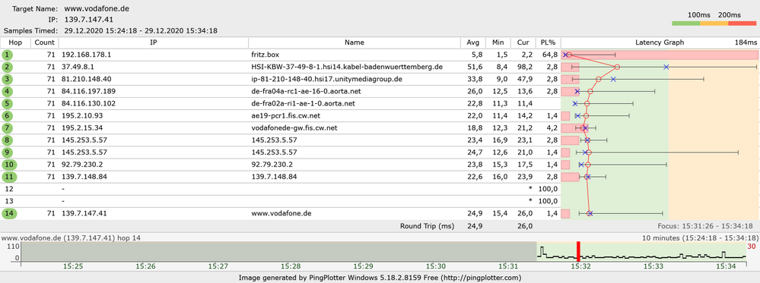
Task: Click the IP 84.116.130.102 cell
Action: click(x=88, y=103)
